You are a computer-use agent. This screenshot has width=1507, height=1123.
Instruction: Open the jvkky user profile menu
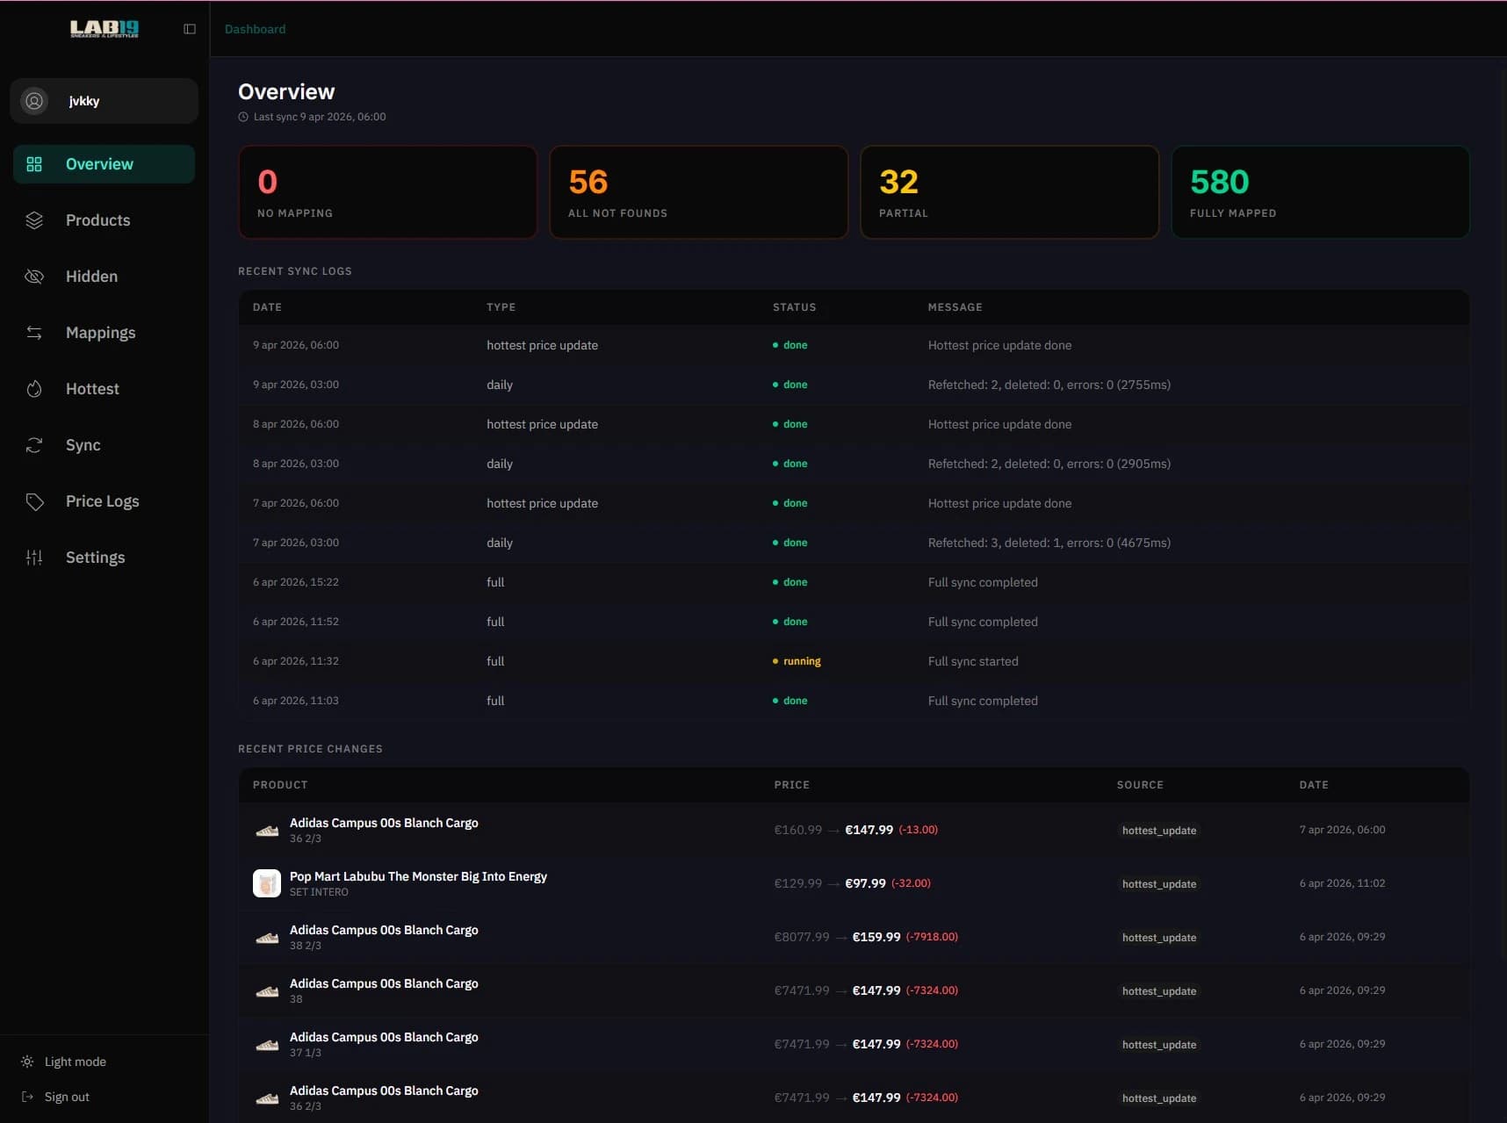pos(104,101)
